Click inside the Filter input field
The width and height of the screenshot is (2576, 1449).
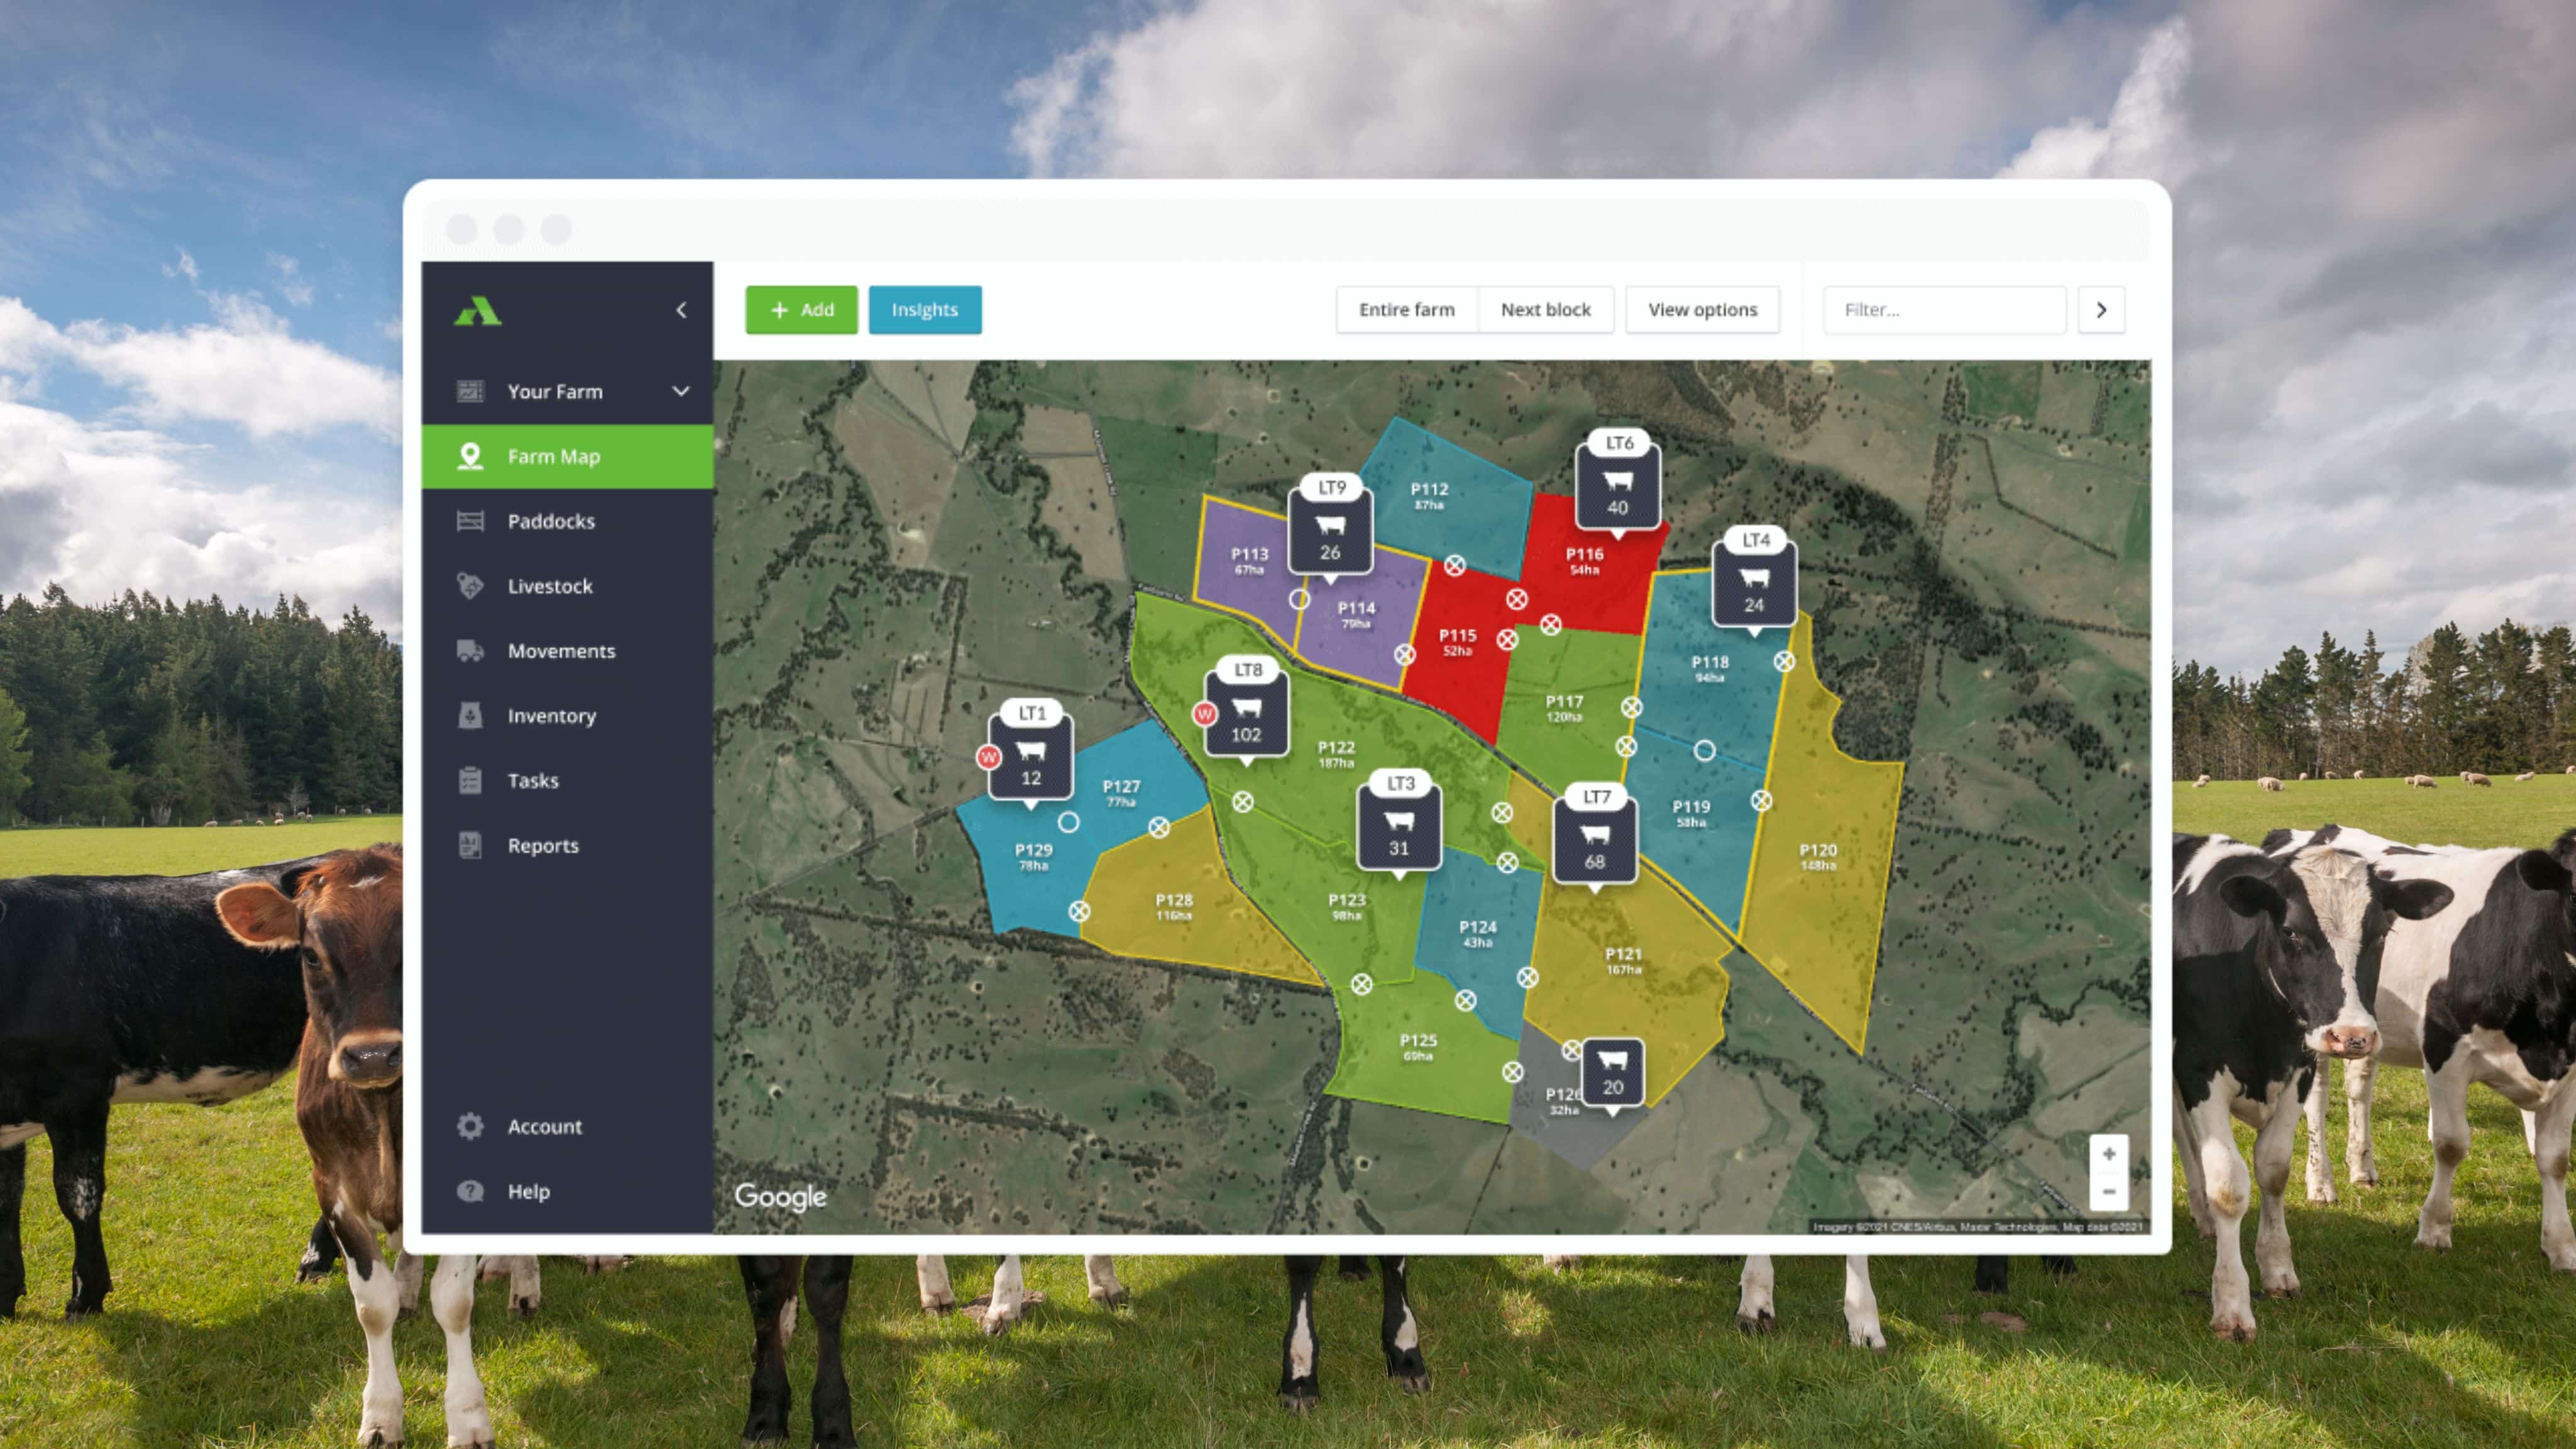[1943, 309]
